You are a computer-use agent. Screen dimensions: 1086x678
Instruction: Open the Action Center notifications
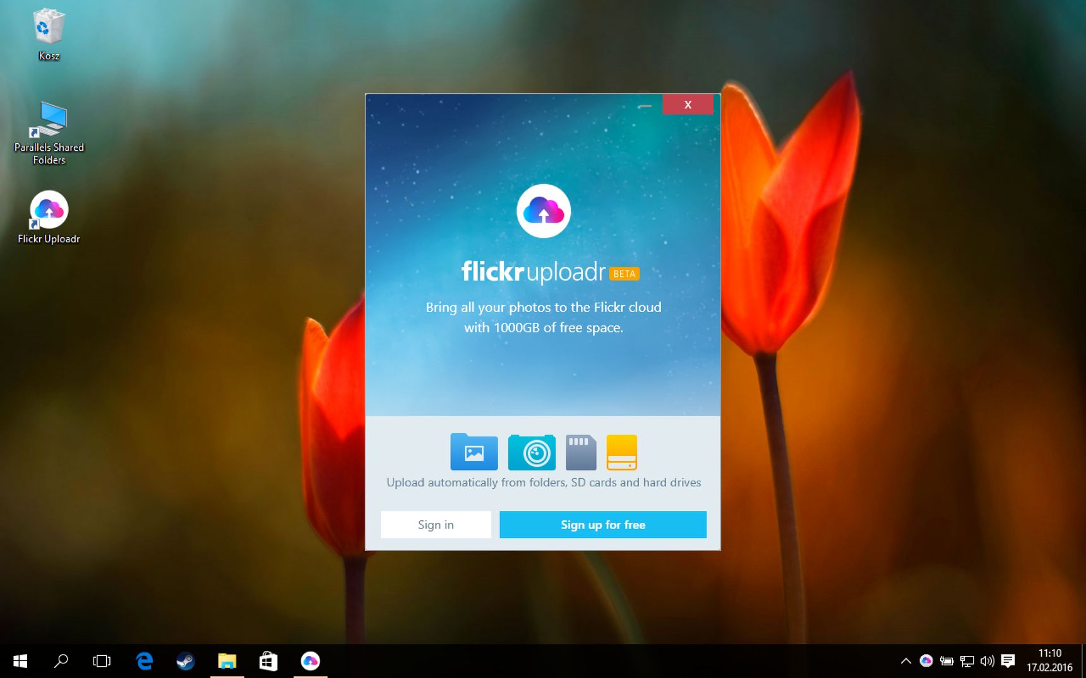coord(1008,661)
